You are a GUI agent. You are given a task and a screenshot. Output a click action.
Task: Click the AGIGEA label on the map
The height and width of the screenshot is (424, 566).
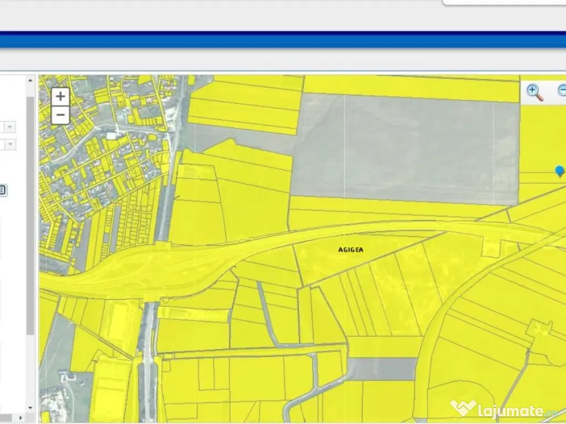pyautogui.click(x=350, y=250)
